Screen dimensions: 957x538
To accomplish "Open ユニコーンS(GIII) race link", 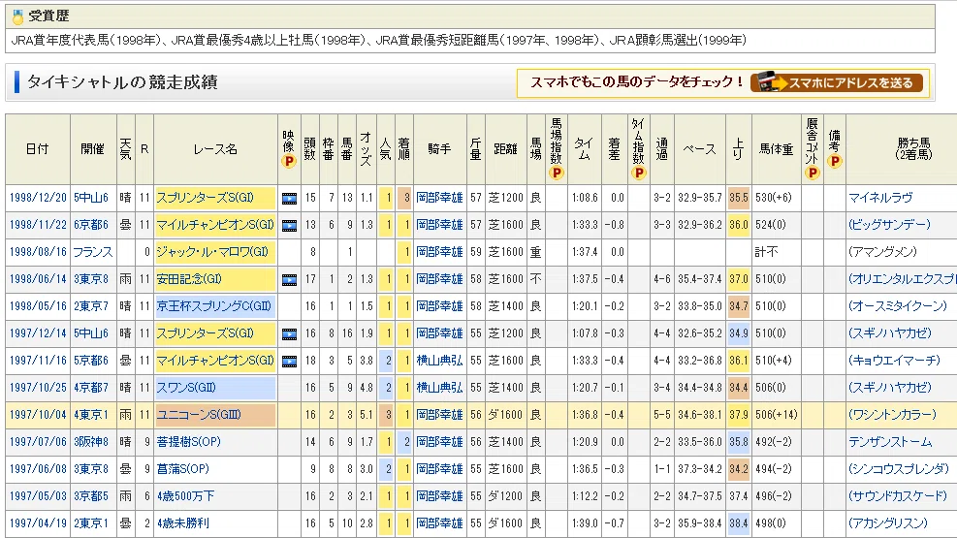I will pyautogui.click(x=199, y=415).
